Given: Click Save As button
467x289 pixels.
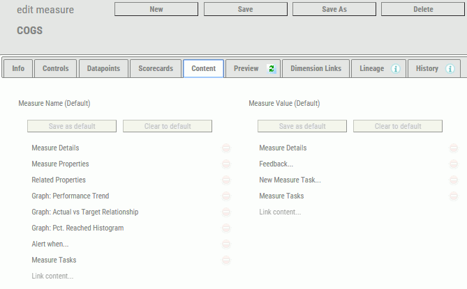Looking at the screenshot, I should click(x=334, y=9).
